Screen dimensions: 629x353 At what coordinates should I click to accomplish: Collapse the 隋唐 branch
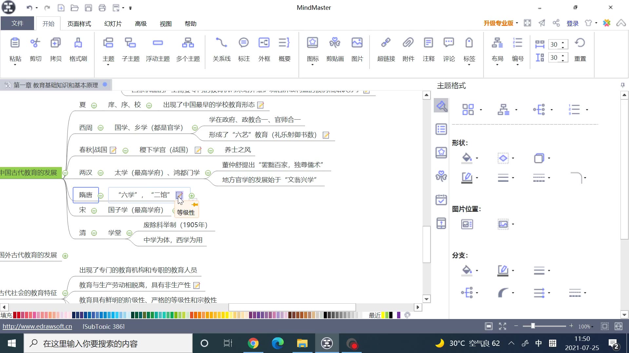(x=101, y=196)
